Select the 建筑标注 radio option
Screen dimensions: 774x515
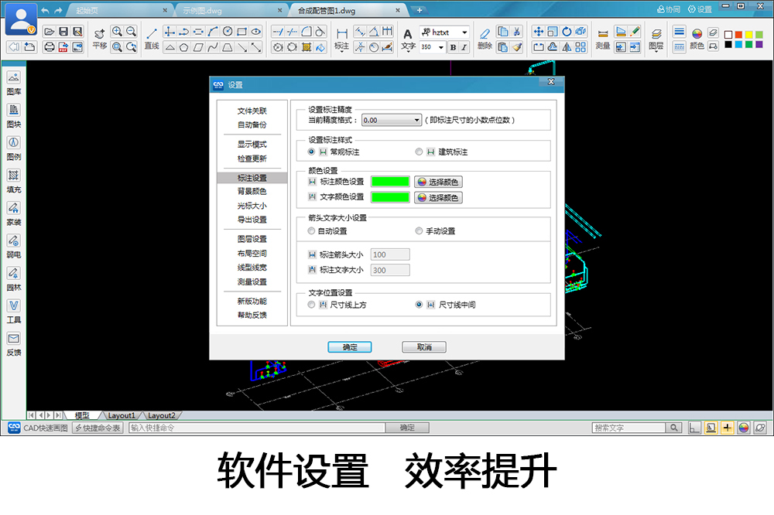point(420,152)
